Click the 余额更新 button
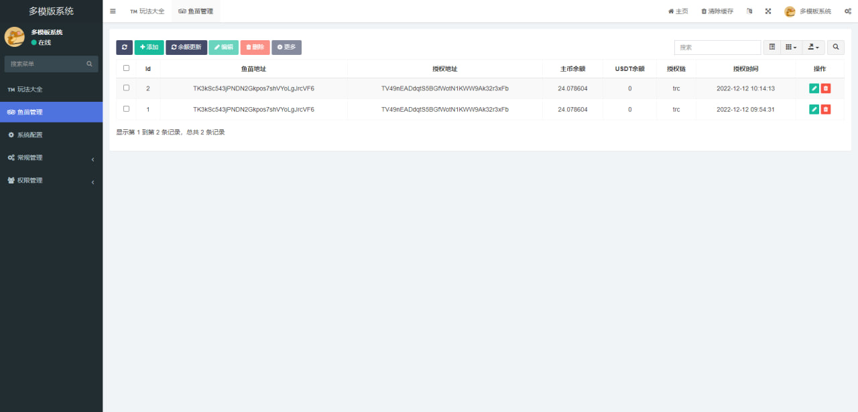This screenshot has height=412, width=858. [x=186, y=48]
